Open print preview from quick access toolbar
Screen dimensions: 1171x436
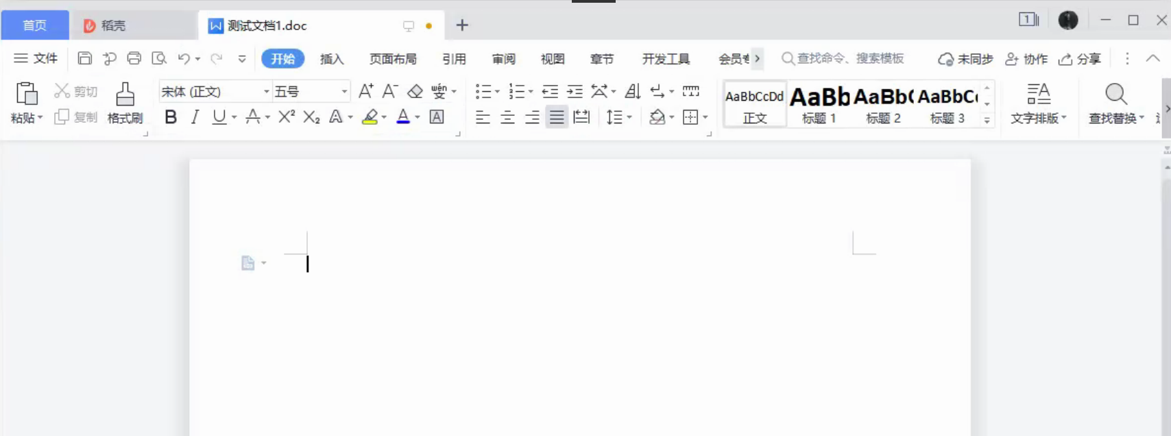pos(159,58)
